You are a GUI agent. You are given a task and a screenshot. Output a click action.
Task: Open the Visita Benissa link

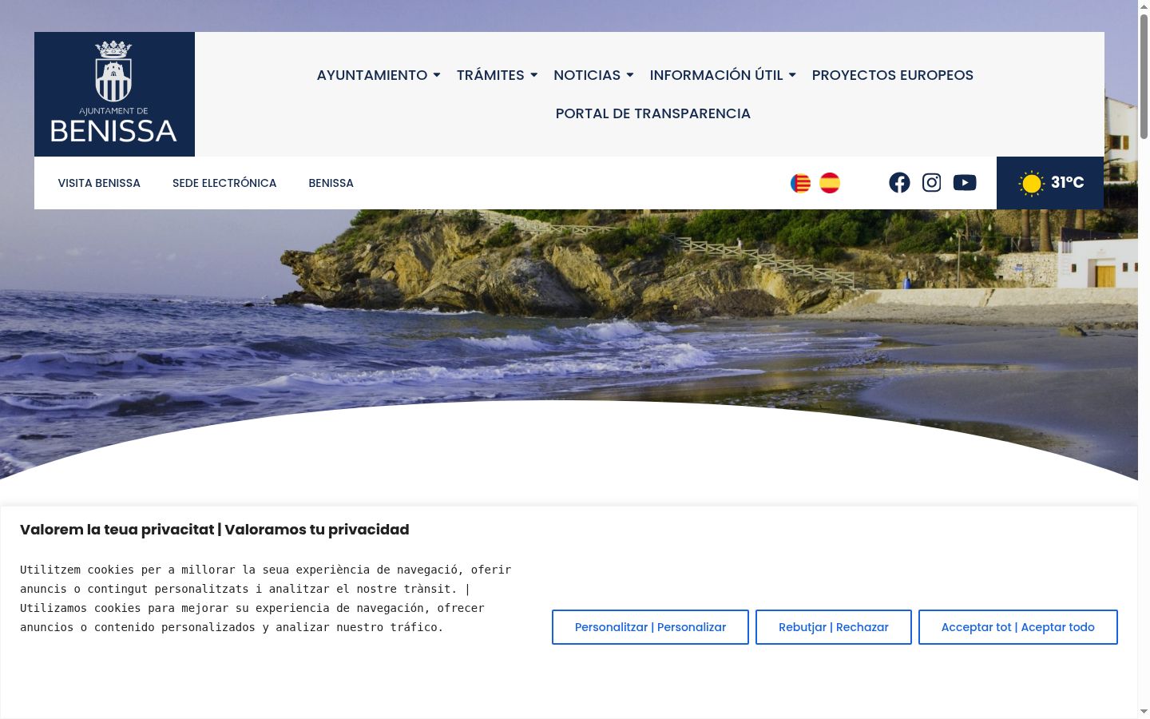point(99,183)
